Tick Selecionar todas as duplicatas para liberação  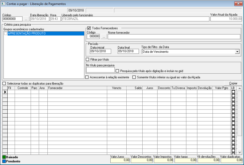4,84
